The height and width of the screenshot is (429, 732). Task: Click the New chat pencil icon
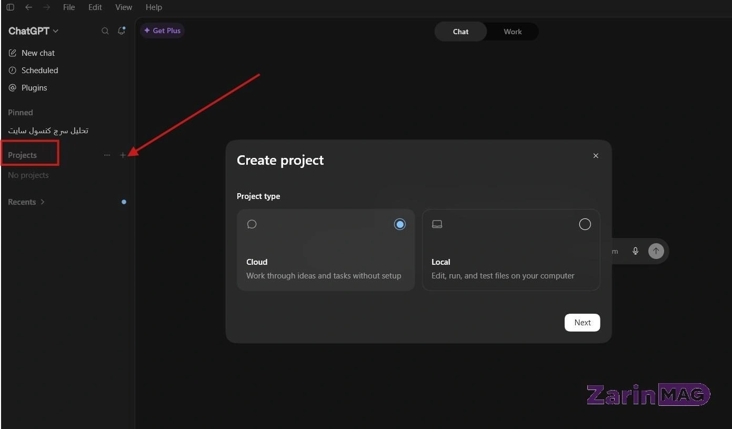(x=13, y=53)
